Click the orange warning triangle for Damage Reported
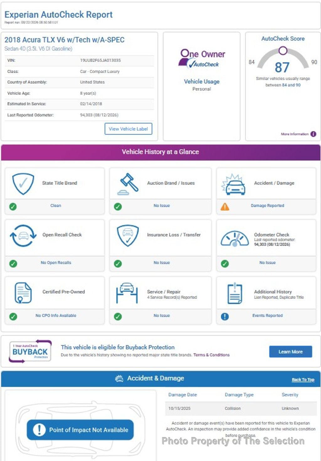Viewport: 321px width, 461px height. pyautogui.click(x=225, y=207)
